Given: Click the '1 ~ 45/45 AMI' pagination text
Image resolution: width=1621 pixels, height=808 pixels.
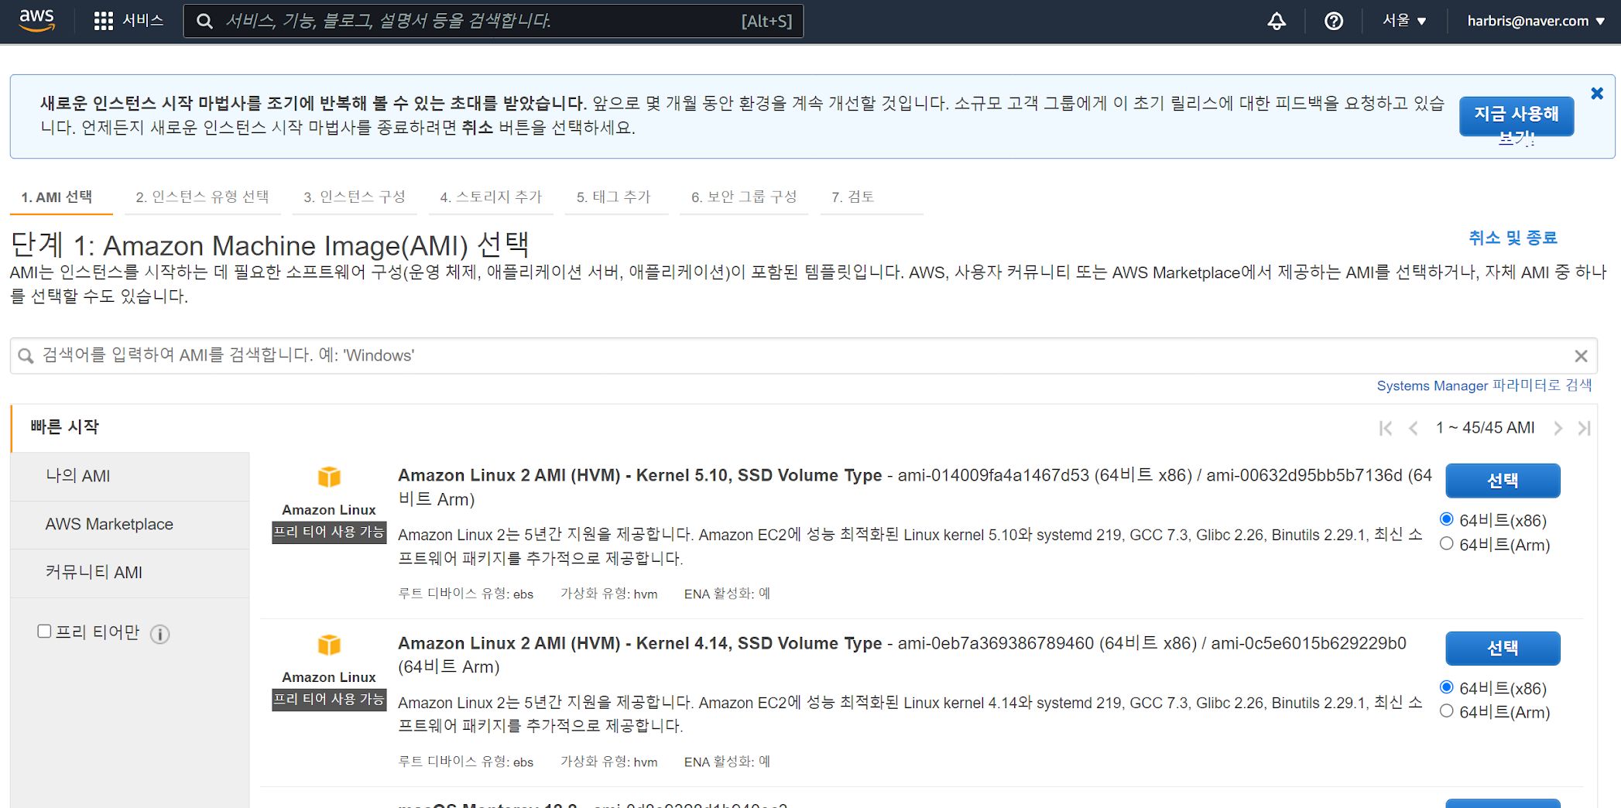Looking at the screenshot, I should 1485,428.
